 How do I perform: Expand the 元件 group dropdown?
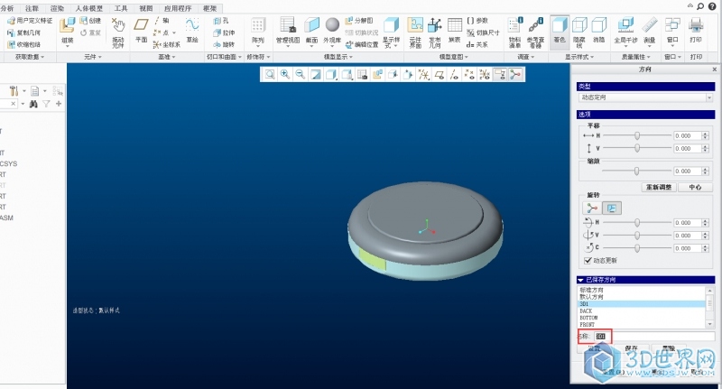tap(93, 57)
